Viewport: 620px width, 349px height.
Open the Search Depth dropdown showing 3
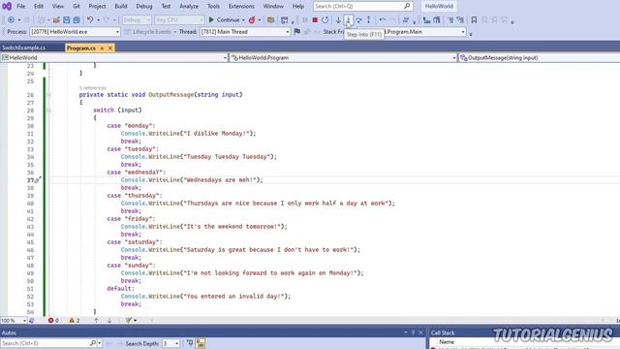pos(170,343)
